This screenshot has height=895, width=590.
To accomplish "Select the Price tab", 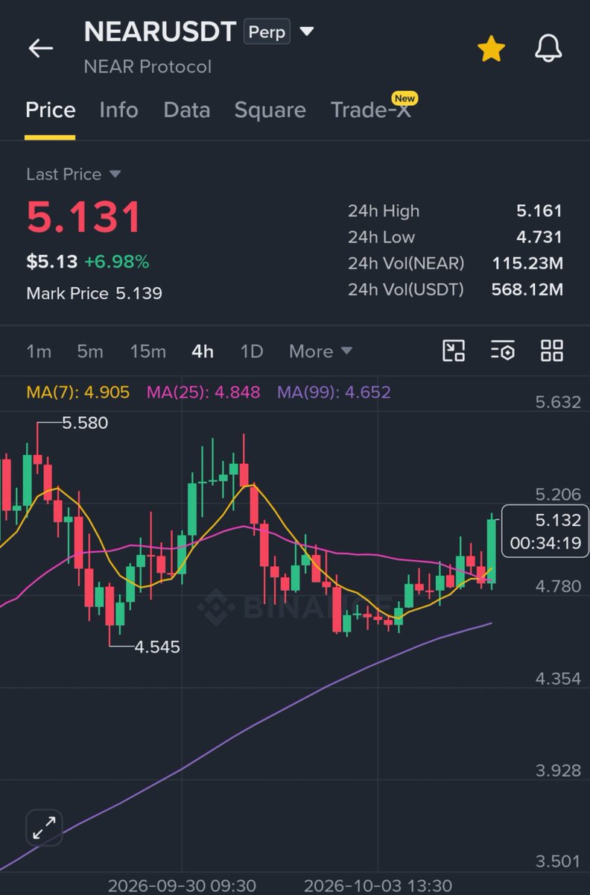I will click(51, 110).
